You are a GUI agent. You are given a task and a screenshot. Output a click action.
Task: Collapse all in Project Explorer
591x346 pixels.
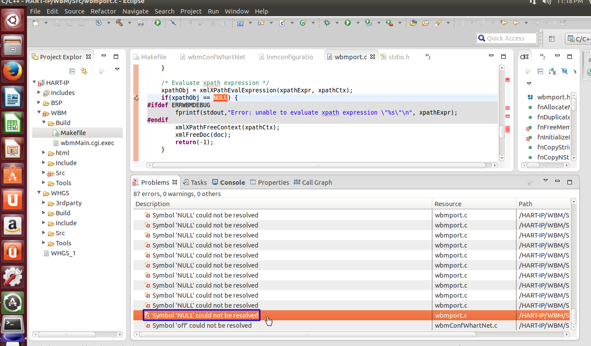tap(72, 71)
